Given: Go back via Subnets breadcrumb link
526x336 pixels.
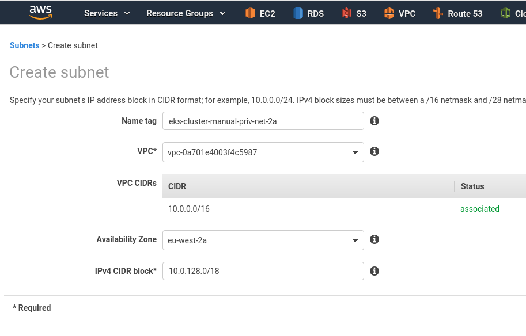Looking at the screenshot, I should click(25, 45).
